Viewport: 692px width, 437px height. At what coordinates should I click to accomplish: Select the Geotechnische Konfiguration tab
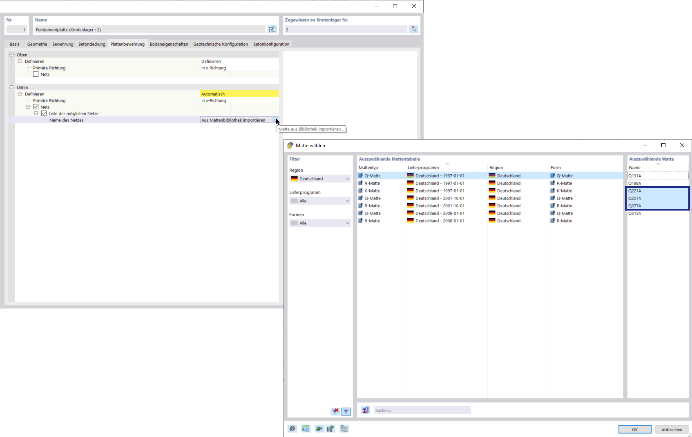point(221,44)
